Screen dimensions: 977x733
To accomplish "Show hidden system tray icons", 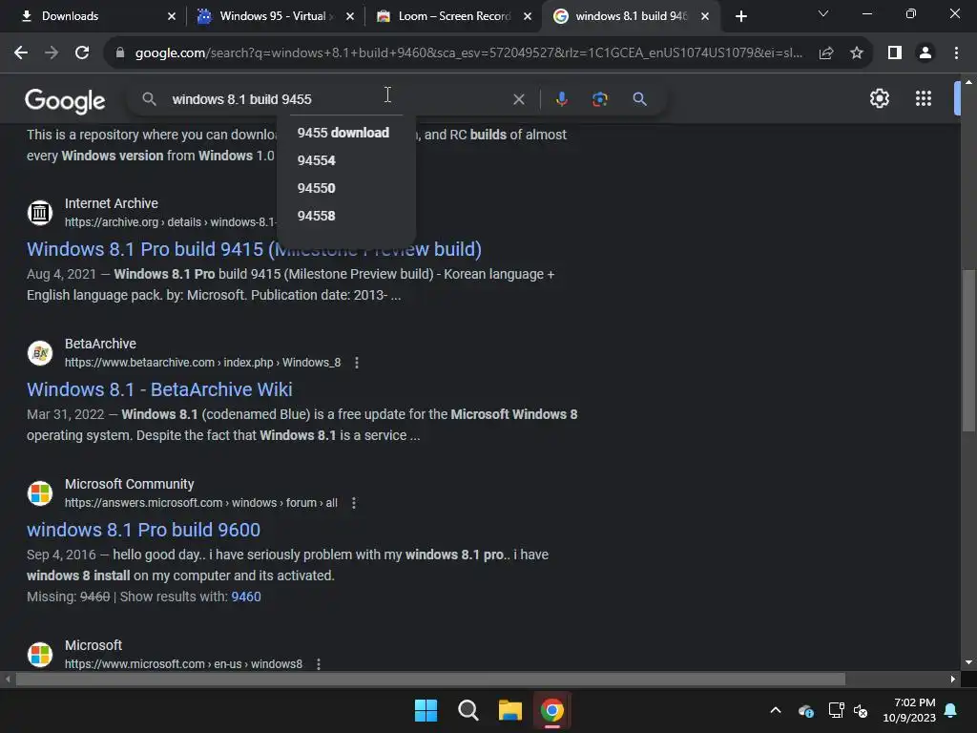I will click(776, 710).
